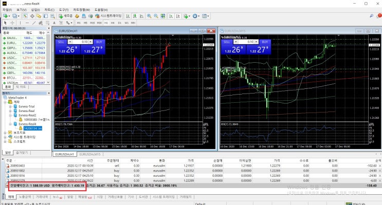Select the BTCU row in Market Watch

click(25, 78)
